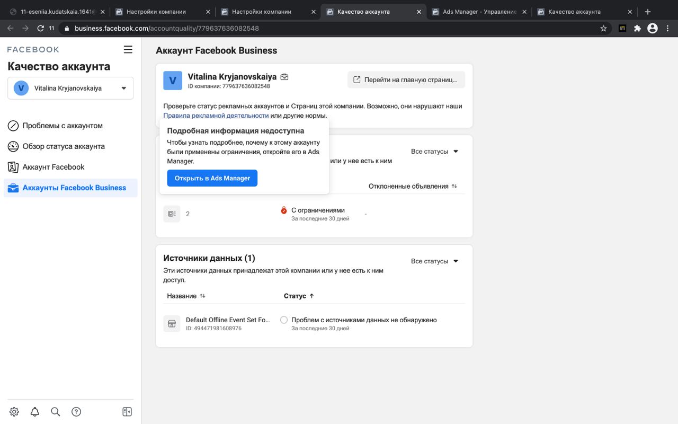This screenshot has height=424, width=678.
Task: Click the store icon for Default Offline Event Set
Action: (172, 323)
